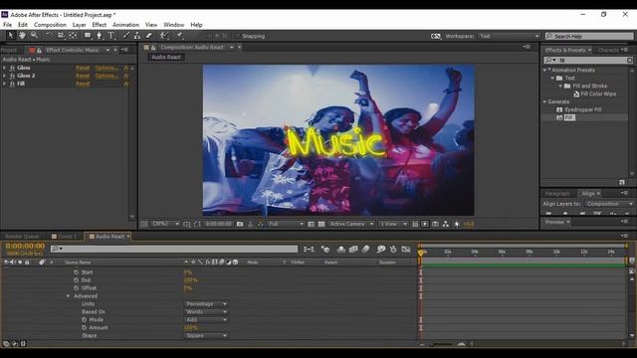Select Eyedropper Fill effect

click(x=583, y=109)
